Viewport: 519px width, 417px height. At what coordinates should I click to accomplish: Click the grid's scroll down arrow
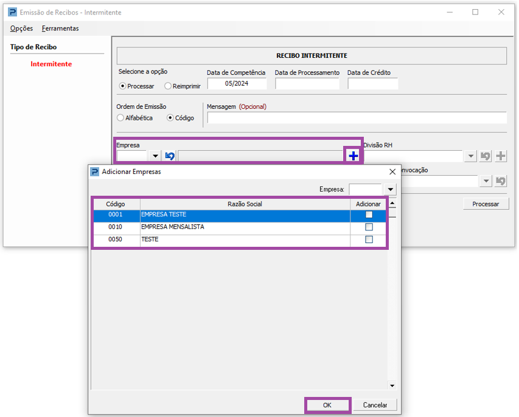[392, 385]
